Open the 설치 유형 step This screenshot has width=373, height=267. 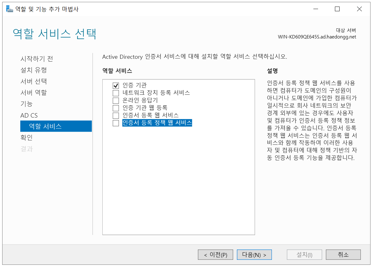(33, 70)
